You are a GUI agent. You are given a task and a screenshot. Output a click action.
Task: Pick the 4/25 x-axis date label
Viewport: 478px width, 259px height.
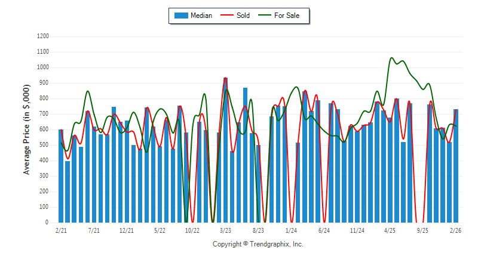[x=390, y=230]
